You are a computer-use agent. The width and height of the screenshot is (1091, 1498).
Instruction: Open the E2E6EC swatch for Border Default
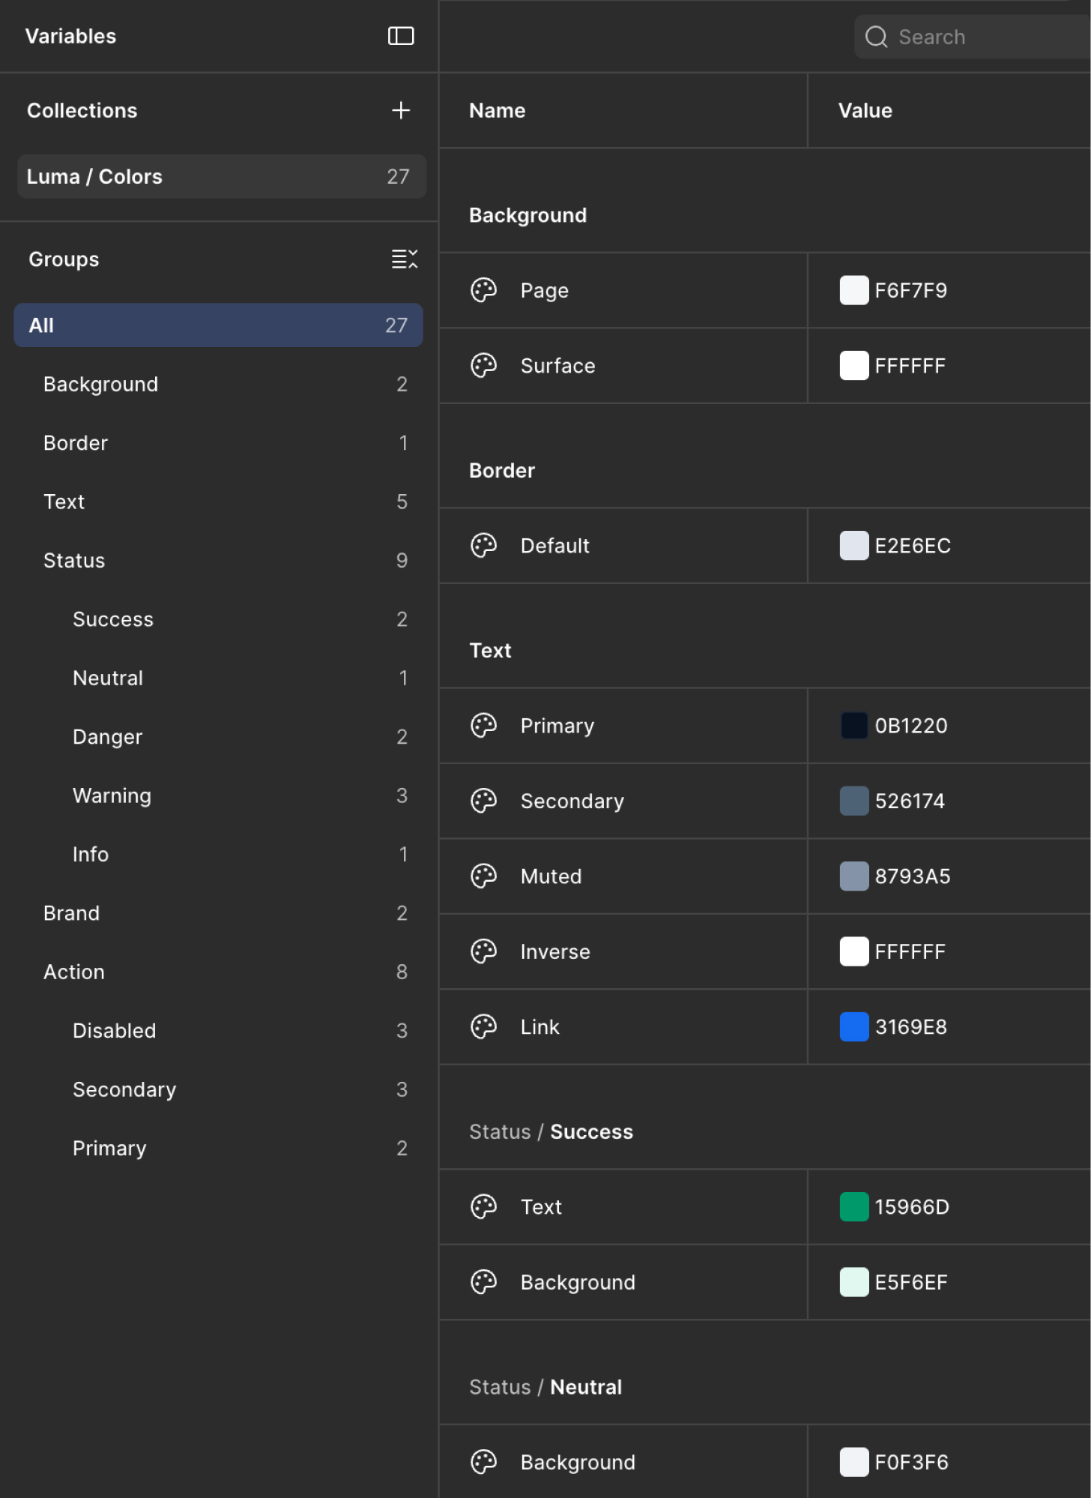click(854, 546)
